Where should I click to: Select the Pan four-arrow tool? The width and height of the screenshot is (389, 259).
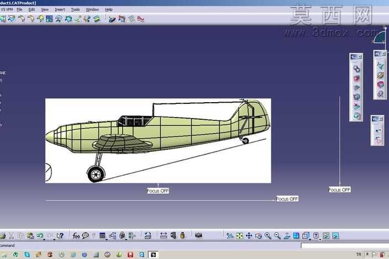(x=249, y=235)
